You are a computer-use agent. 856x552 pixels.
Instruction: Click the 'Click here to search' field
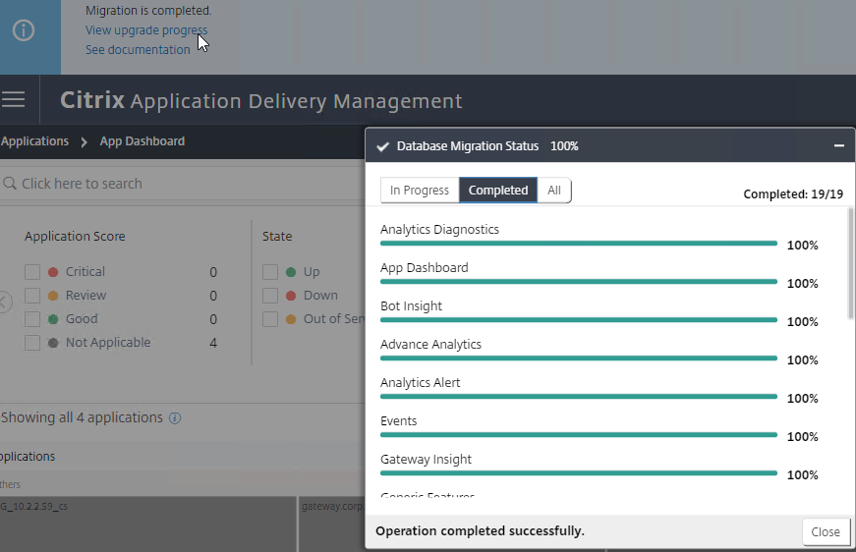183,184
